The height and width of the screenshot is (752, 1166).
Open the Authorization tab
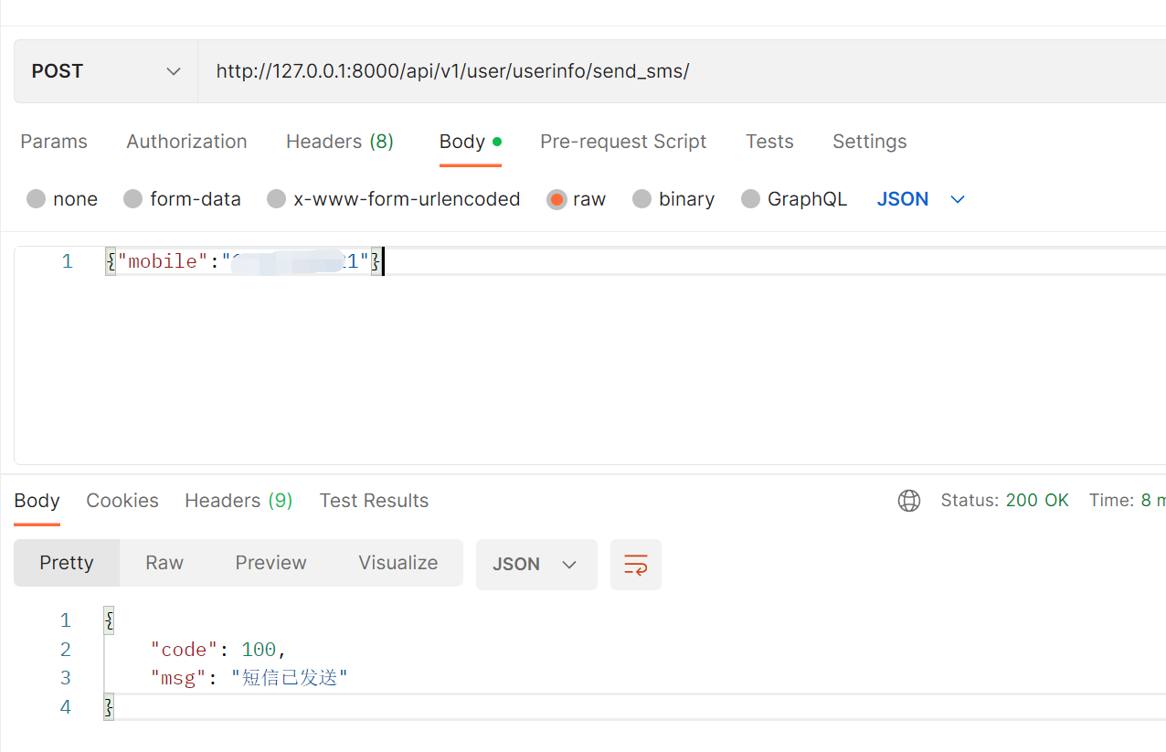pos(186,142)
